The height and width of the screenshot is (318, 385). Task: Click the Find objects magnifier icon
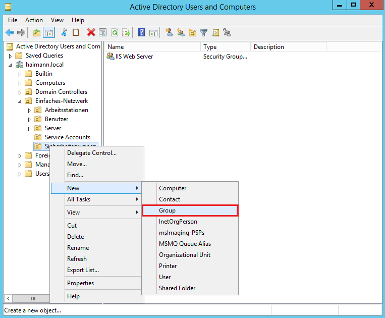coord(215,32)
